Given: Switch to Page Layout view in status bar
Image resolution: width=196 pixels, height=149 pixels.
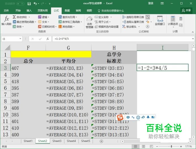Looking at the screenshot, I should [143, 146].
